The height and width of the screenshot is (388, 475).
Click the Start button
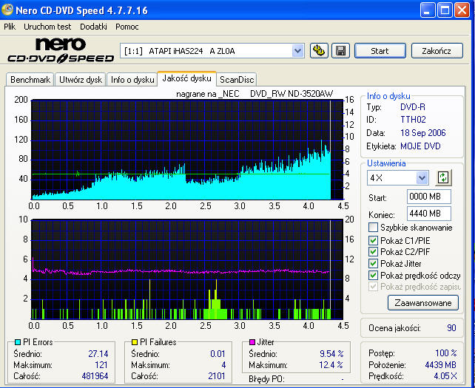[380, 51]
